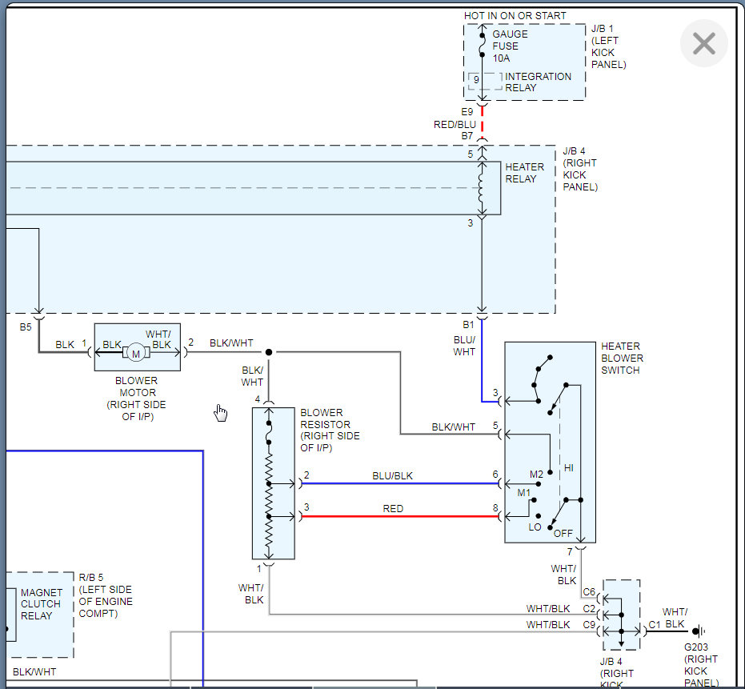Click the HI position label in switch

click(569, 467)
